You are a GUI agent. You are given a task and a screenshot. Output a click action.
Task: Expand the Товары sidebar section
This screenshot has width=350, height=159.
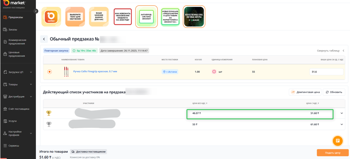[x=31, y=84]
